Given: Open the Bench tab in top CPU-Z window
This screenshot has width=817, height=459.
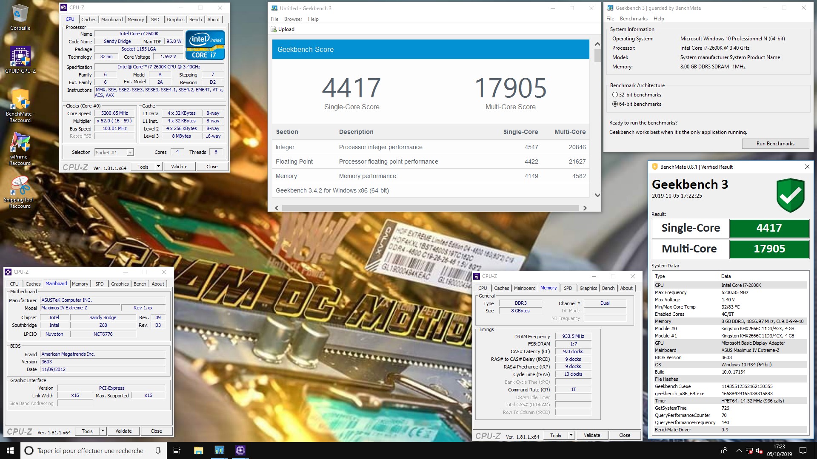Looking at the screenshot, I should click(x=196, y=20).
